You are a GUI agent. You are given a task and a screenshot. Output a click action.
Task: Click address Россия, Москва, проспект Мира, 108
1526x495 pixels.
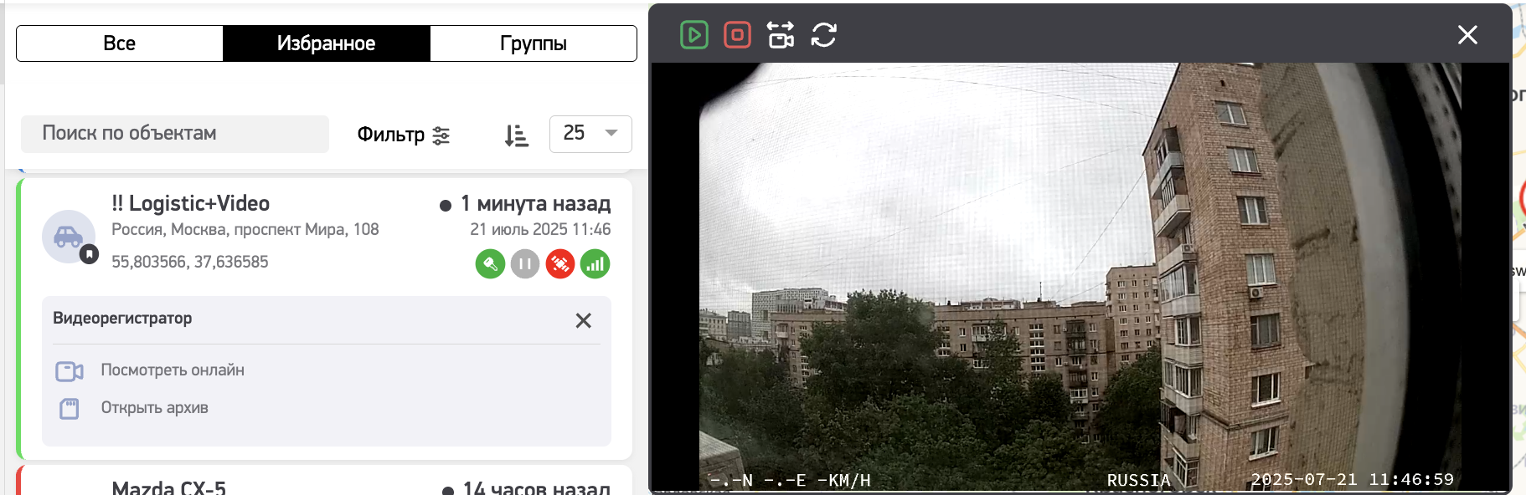coord(245,229)
